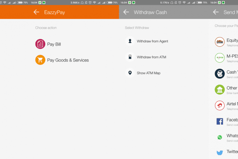Go back from Withdraw Cash screen
Image resolution: width=238 pixels, height=159 pixels.
pos(126,12)
